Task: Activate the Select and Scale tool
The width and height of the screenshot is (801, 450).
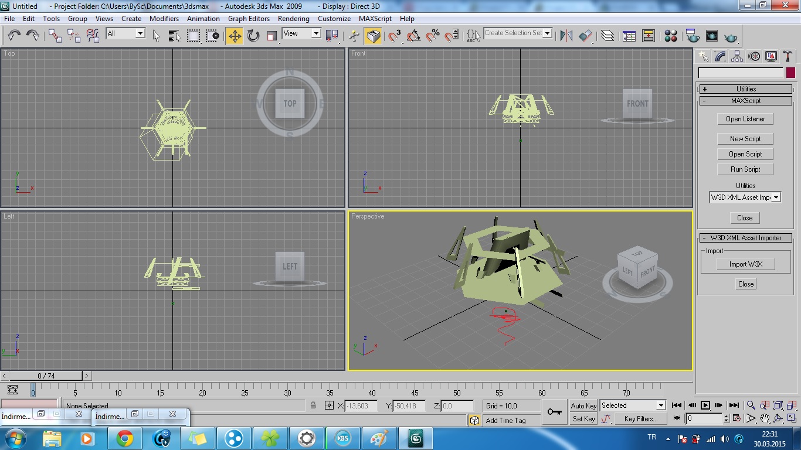Action: (x=271, y=36)
